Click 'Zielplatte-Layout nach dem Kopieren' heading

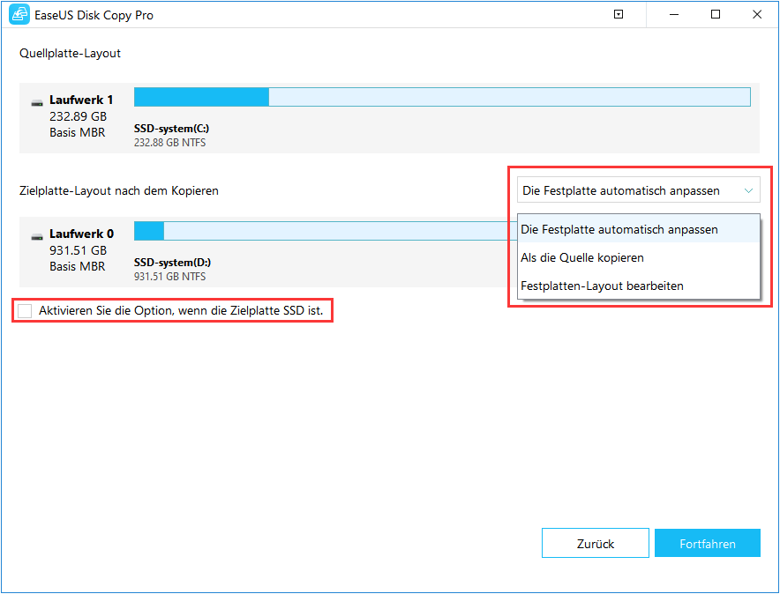tap(119, 191)
